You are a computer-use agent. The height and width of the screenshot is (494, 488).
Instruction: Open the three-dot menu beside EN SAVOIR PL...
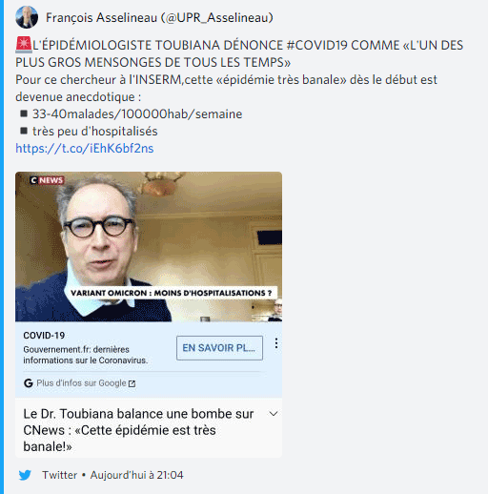pyautogui.click(x=276, y=343)
